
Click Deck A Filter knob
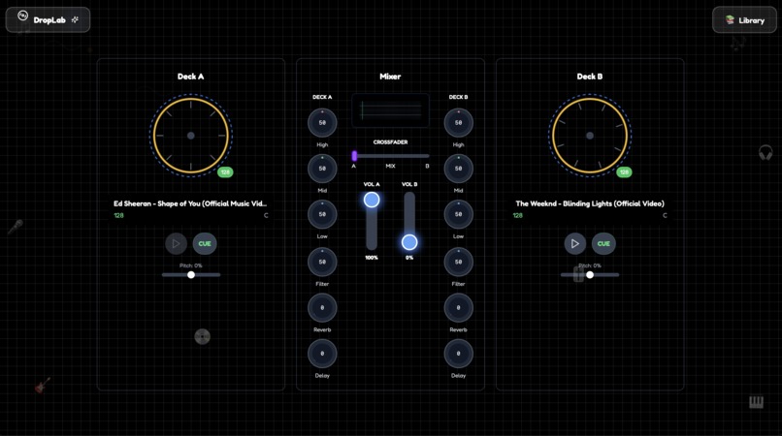click(x=322, y=262)
